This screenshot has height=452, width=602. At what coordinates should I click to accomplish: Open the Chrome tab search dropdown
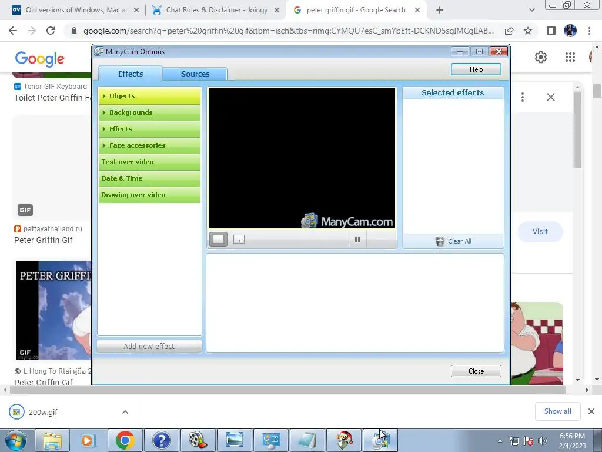(531, 11)
